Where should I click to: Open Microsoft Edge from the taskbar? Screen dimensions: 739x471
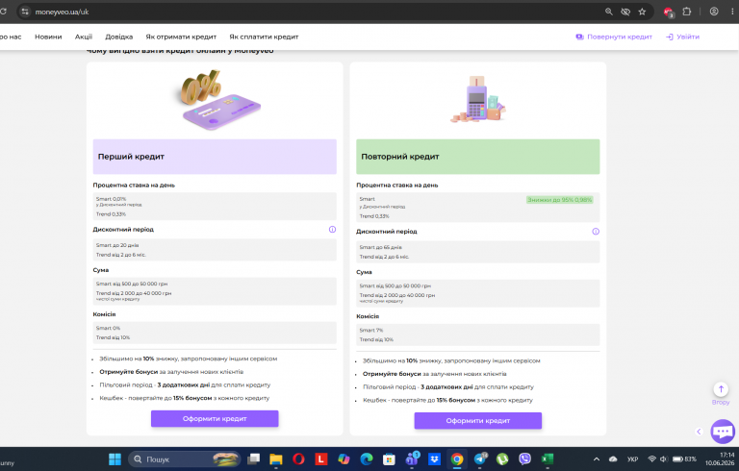coord(367,459)
